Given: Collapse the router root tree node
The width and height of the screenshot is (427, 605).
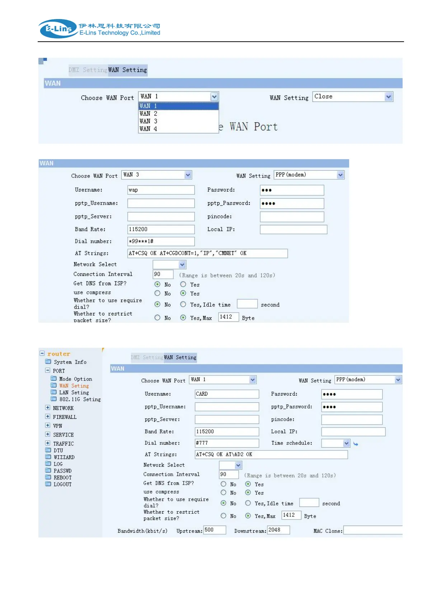Looking at the screenshot, I should click(42, 354).
